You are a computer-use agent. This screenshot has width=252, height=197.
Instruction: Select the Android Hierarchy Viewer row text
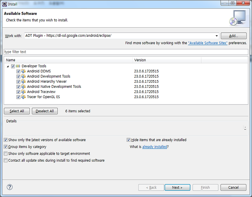pyautogui.click(x=47, y=82)
